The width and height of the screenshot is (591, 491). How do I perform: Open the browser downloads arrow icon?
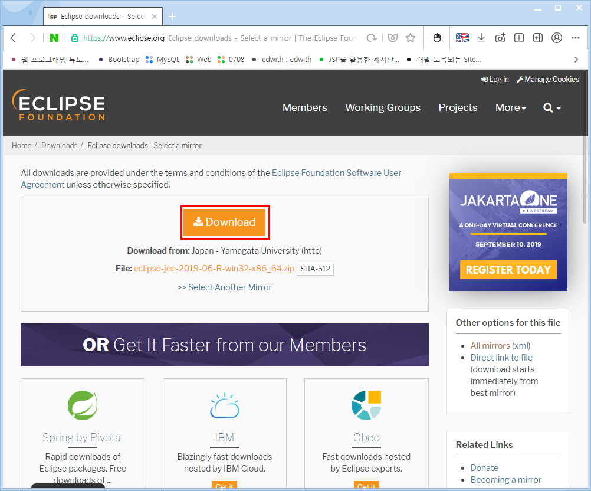point(481,38)
